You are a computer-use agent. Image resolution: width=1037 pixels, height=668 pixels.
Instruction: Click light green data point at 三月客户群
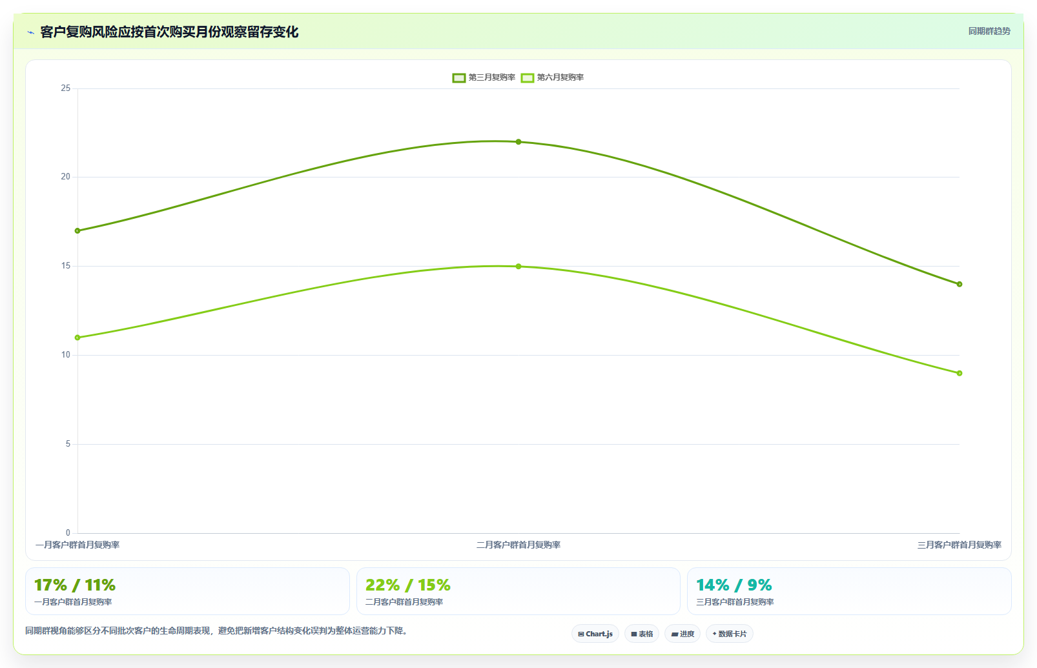tap(960, 373)
